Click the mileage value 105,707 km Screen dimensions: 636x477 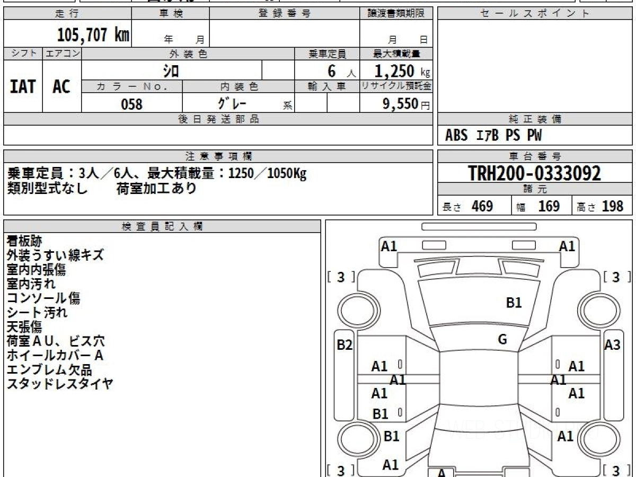tap(93, 35)
